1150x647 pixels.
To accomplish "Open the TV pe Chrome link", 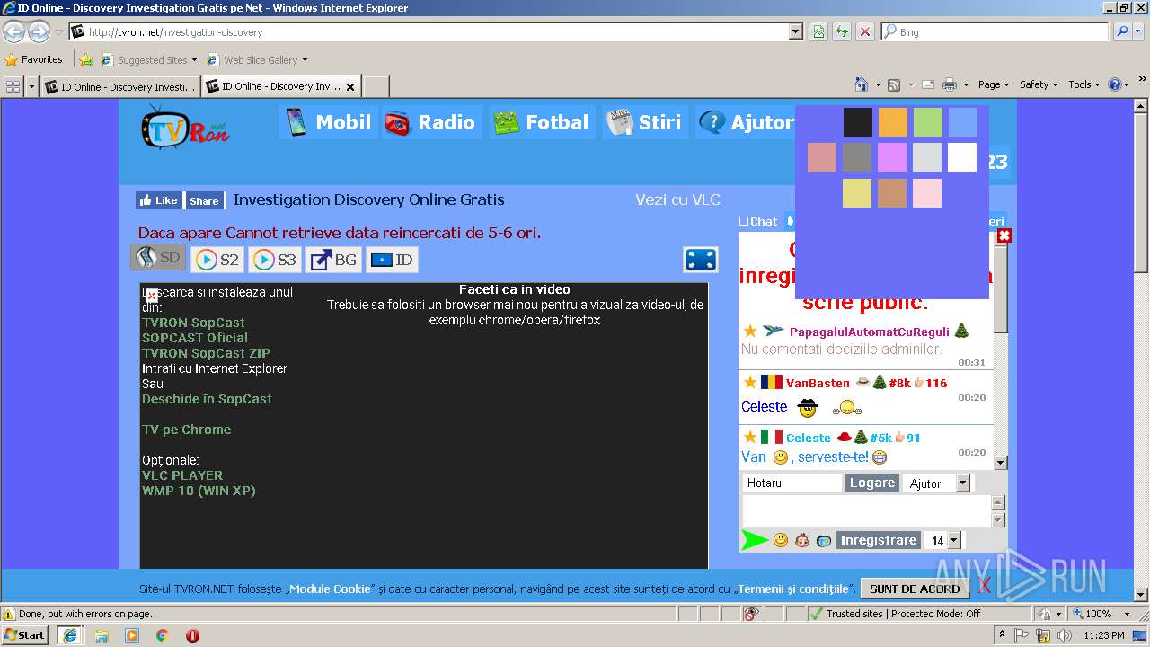I will pyautogui.click(x=186, y=430).
